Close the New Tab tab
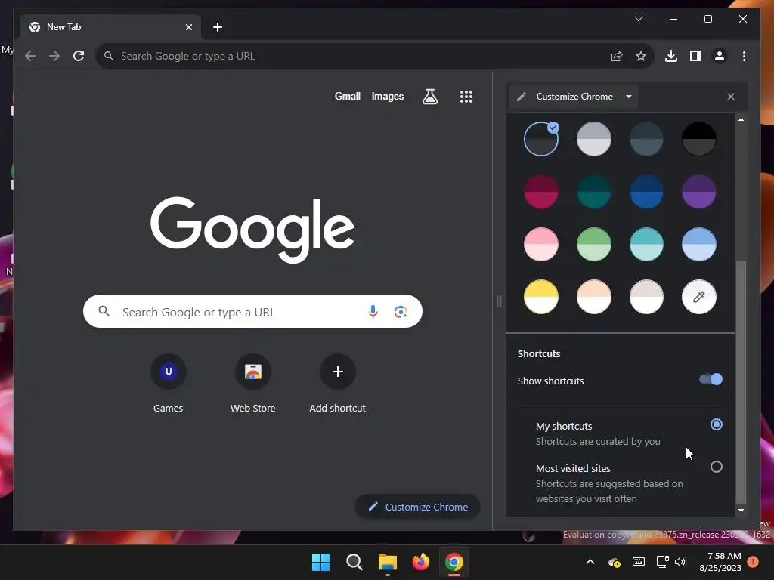The width and height of the screenshot is (774, 580). [x=188, y=27]
